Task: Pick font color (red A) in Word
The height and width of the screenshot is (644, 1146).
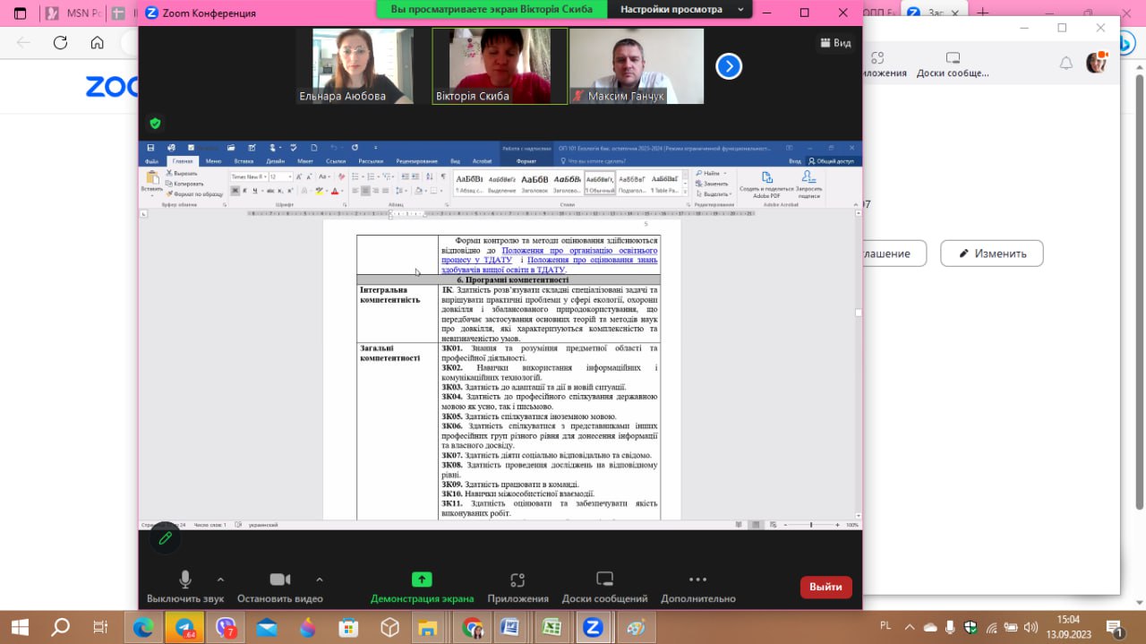Action: pyautogui.click(x=334, y=191)
